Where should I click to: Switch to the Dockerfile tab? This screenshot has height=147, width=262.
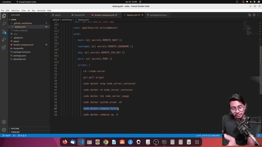pos(79,15)
